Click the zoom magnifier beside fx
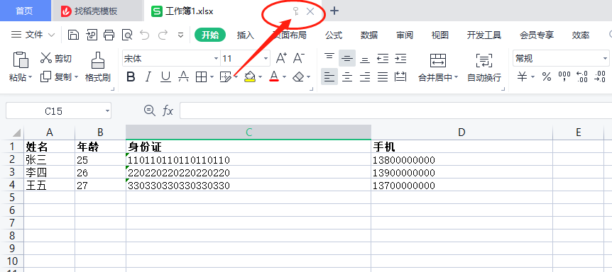The image size is (612, 272). coord(150,110)
